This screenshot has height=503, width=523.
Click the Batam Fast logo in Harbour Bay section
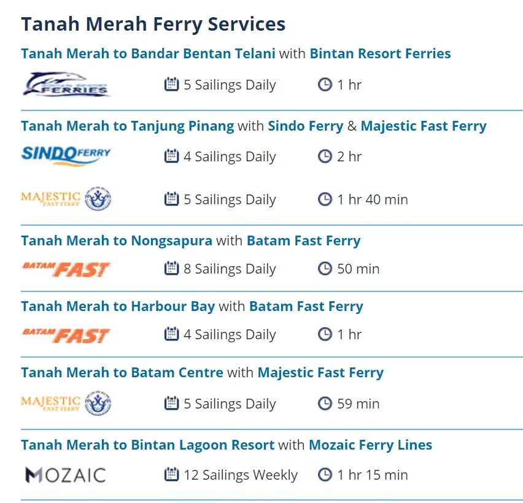[x=66, y=336]
